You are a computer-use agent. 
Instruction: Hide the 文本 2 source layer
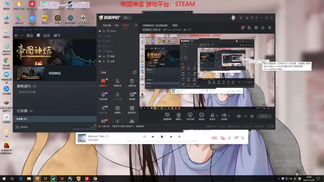pos(100,31)
